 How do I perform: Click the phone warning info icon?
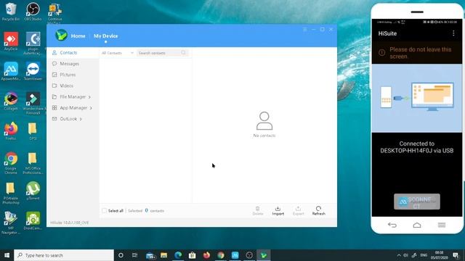(381, 53)
